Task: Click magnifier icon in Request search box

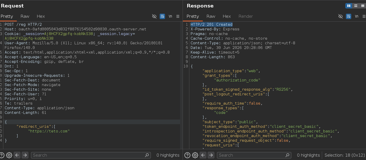Action: click(147, 155)
